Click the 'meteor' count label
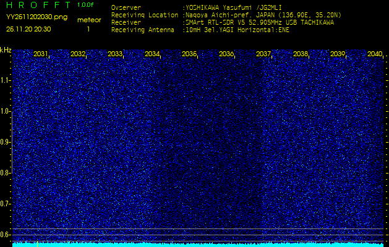The width and height of the screenshot is (389, 247). tap(89, 20)
